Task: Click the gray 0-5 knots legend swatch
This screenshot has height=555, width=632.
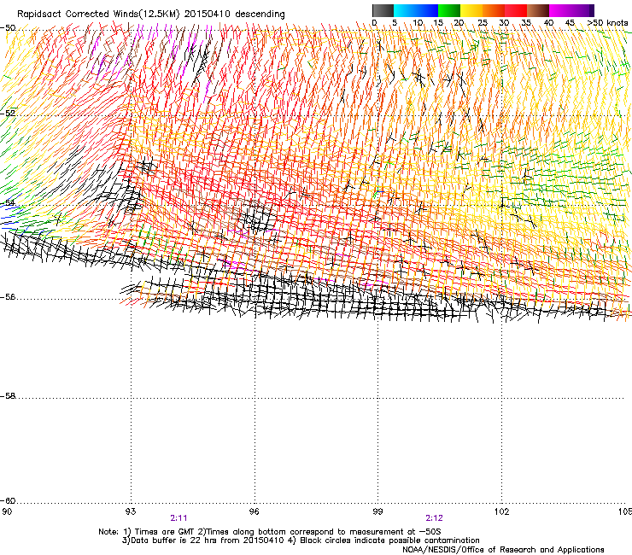Action: click(383, 10)
